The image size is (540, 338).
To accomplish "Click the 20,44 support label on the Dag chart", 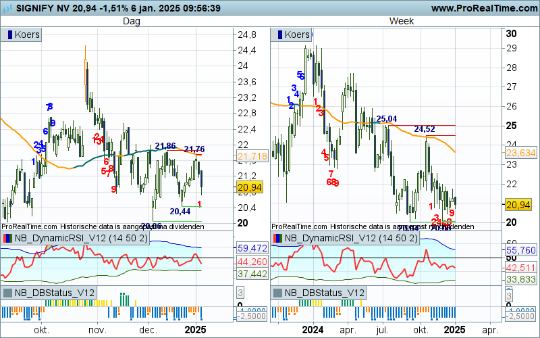I will coord(180,212).
